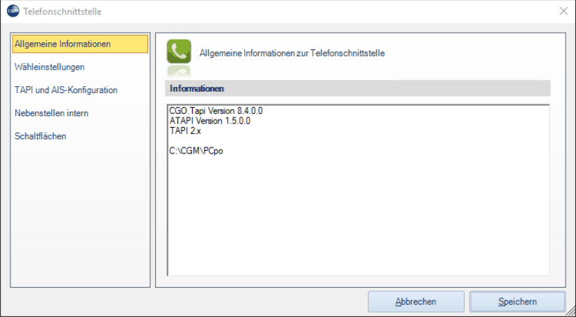This screenshot has width=576, height=317.
Task: Click the CGM logo in title bar
Action: (13, 11)
